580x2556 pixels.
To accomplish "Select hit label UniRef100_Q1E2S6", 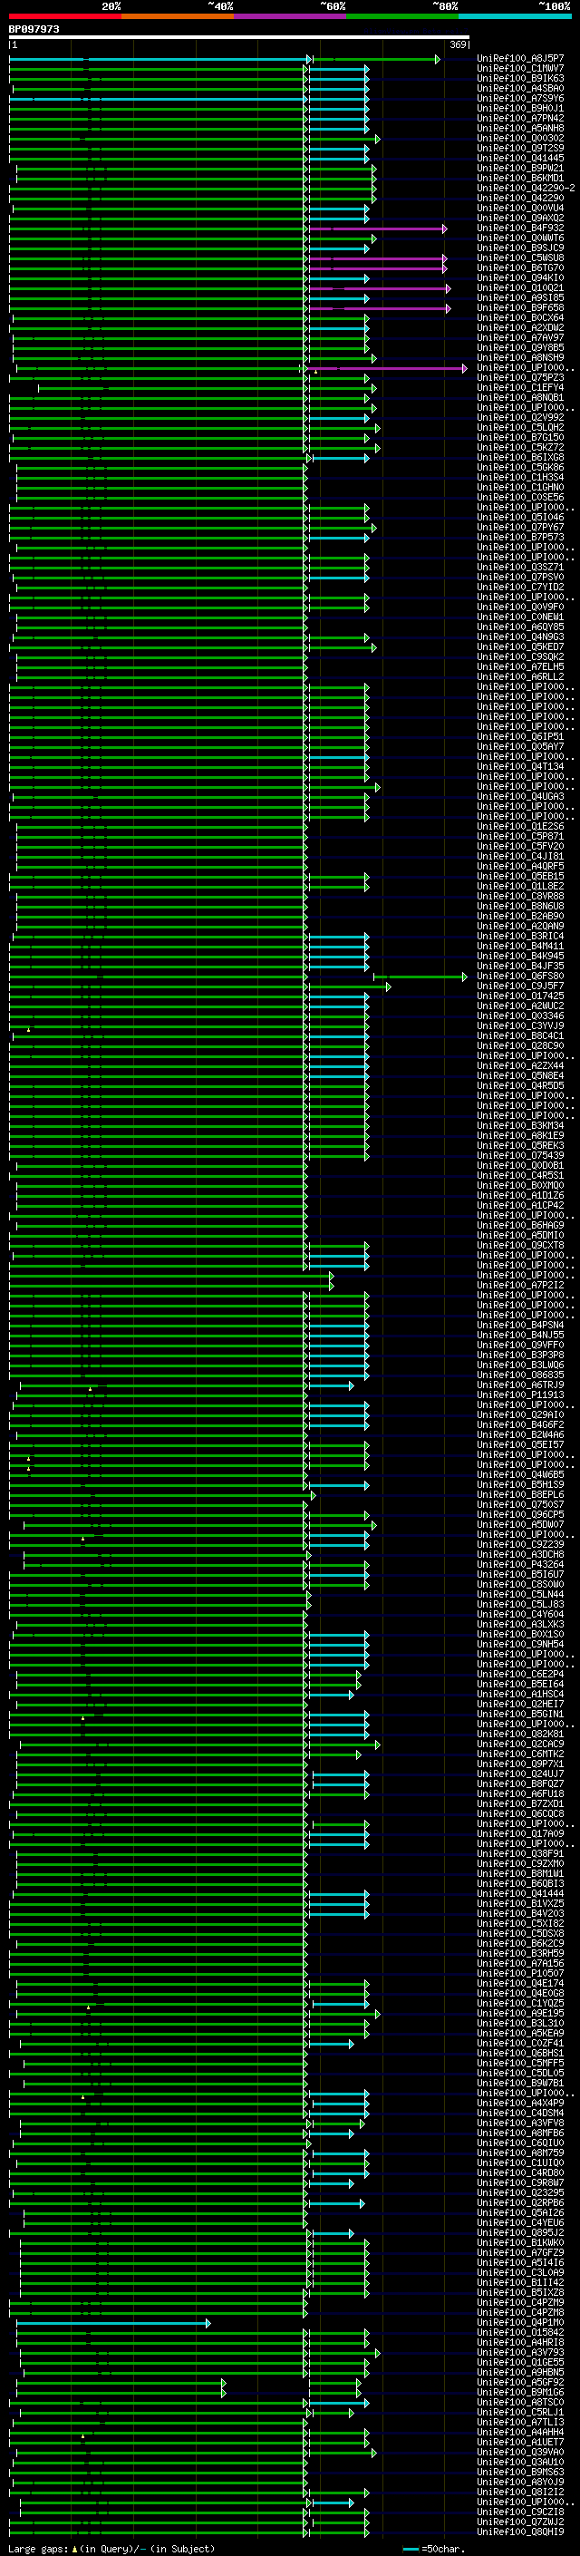I will pyautogui.click(x=520, y=827).
